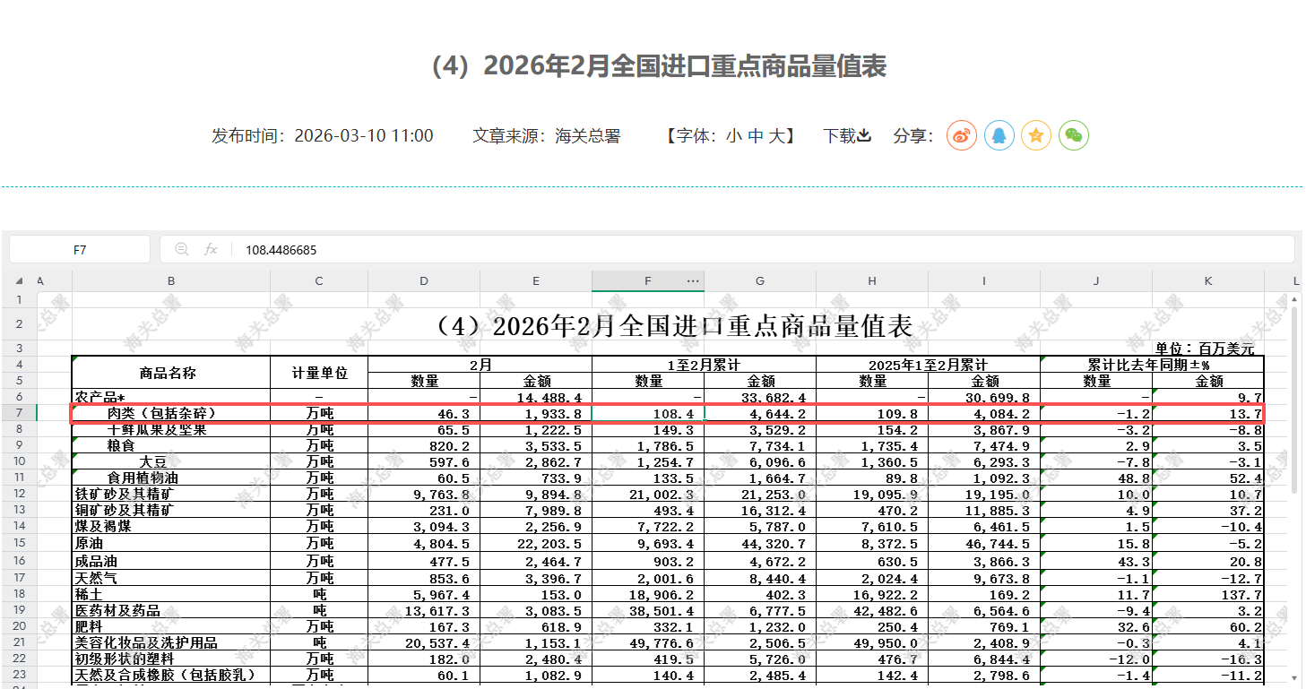1306x689 pixels.
Task: Click the download arrow icon
Action: (864, 136)
